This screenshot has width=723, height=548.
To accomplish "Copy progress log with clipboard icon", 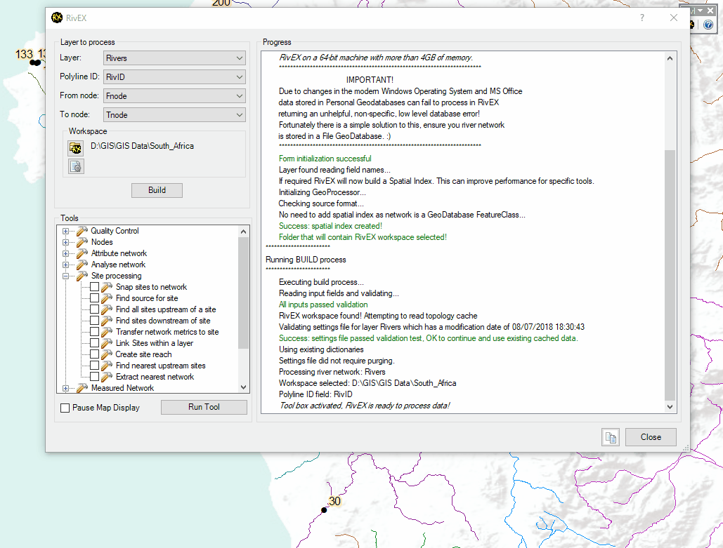I will [x=611, y=437].
